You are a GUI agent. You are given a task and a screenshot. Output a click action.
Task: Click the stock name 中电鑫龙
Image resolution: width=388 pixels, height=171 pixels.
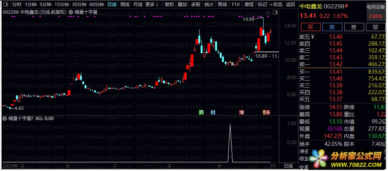(311, 6)
